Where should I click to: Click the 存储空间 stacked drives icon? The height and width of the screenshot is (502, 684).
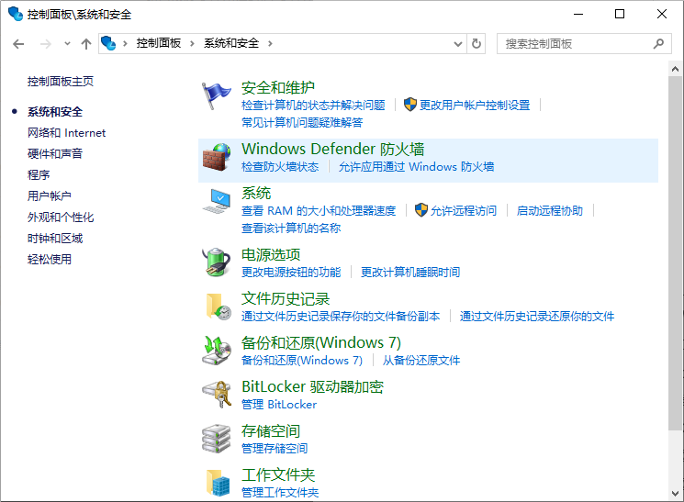pos(217,439)
